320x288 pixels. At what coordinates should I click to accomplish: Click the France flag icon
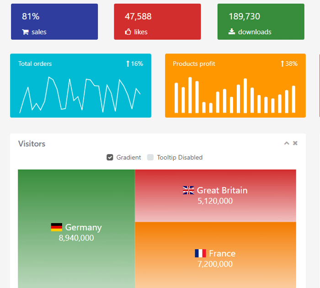(x=200, y=253)
